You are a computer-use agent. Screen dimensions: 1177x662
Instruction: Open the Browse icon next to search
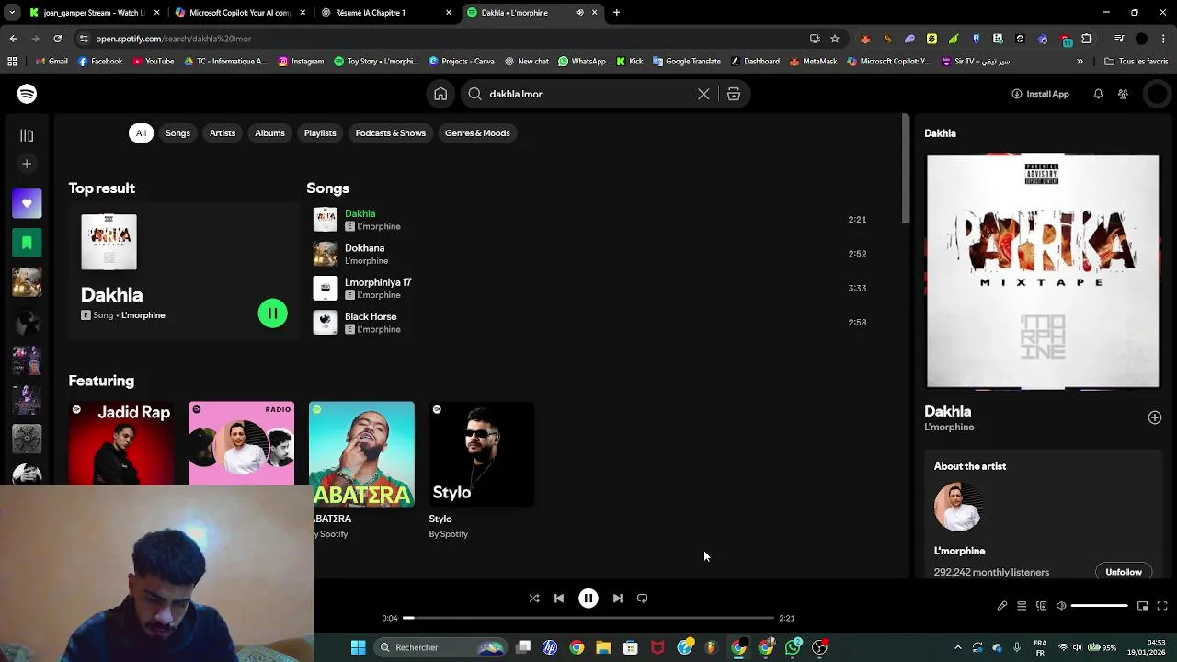pos(734,94)
